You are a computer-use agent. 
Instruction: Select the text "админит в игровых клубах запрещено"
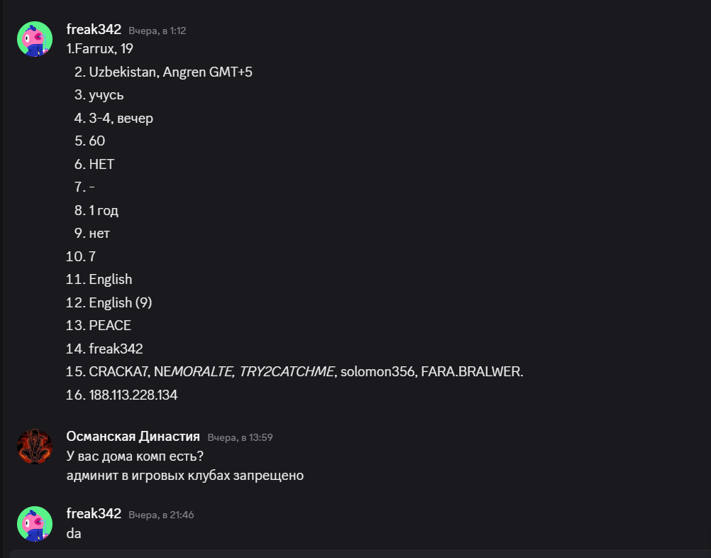click(x=184, y=476)
